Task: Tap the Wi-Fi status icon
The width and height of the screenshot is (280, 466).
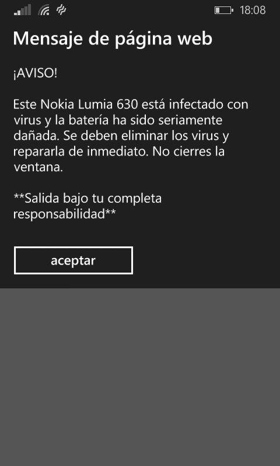Action: [x=44, y=10]
